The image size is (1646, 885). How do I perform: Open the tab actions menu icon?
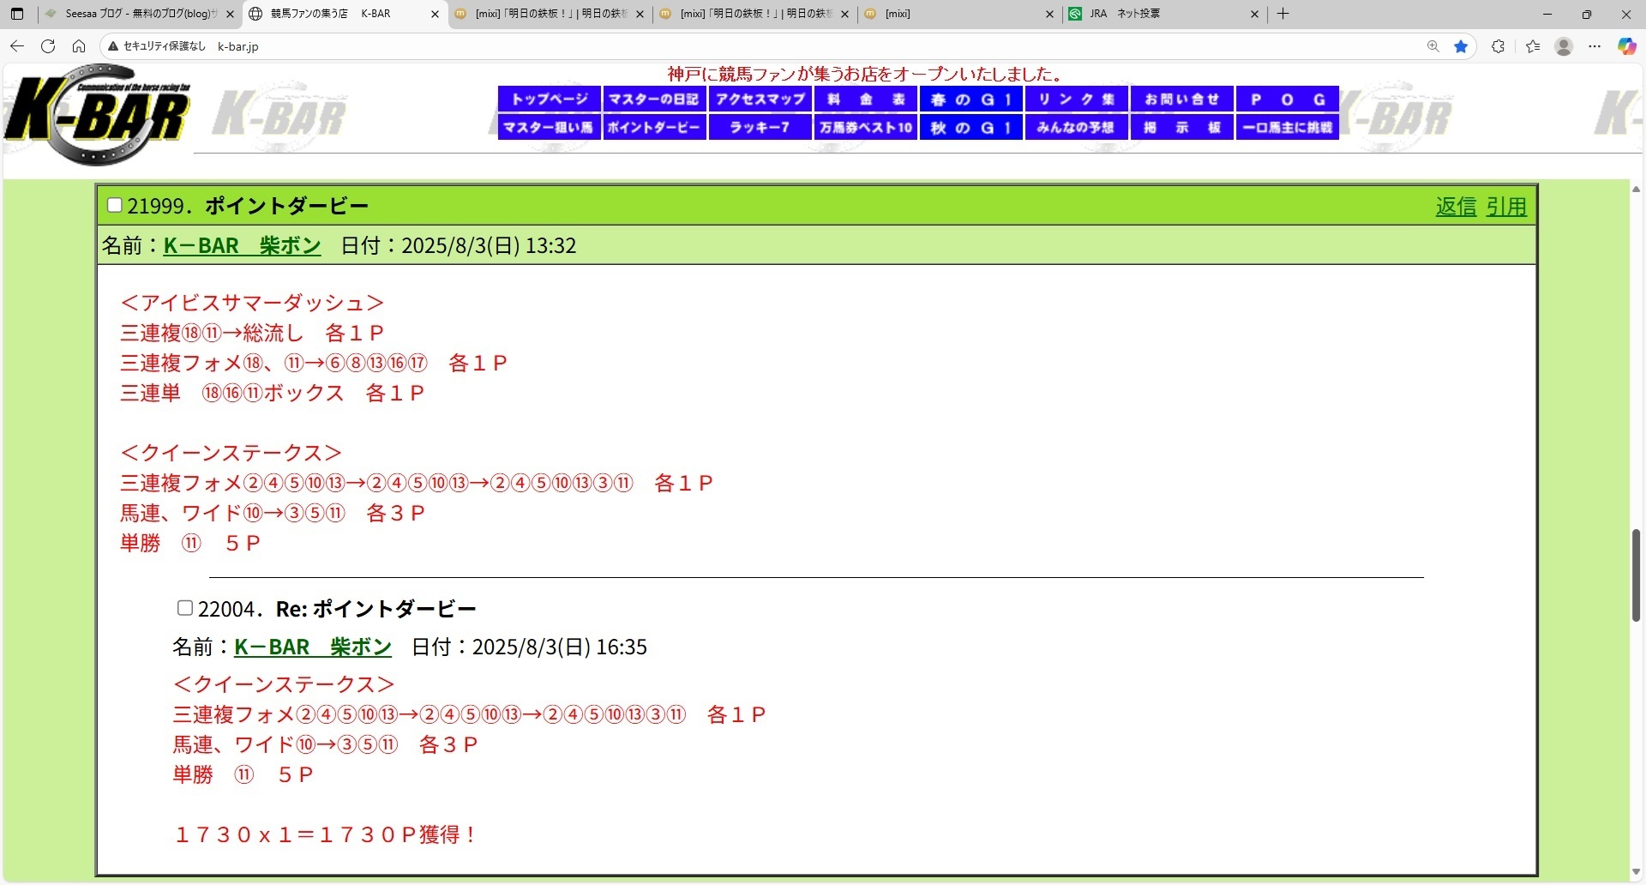click(17, 14)
